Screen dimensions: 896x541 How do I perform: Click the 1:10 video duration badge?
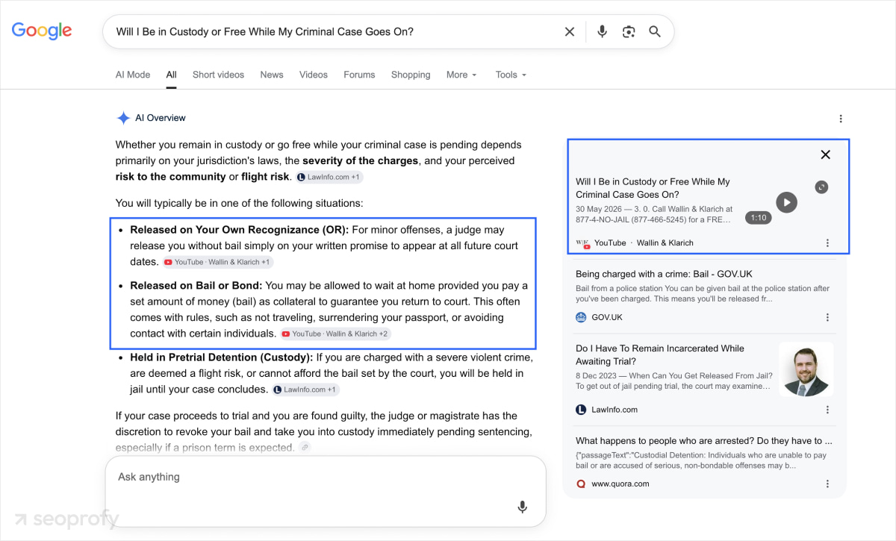(x=759, y=218)
